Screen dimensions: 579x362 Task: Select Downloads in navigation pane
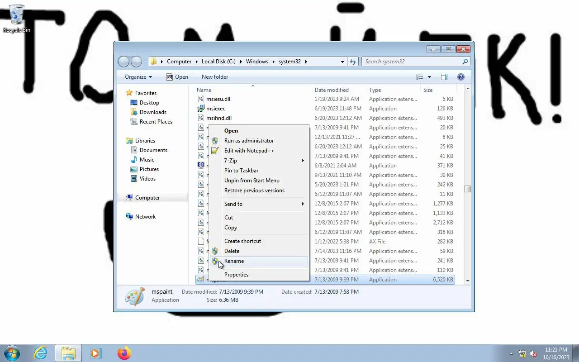(x=153, y=112)
